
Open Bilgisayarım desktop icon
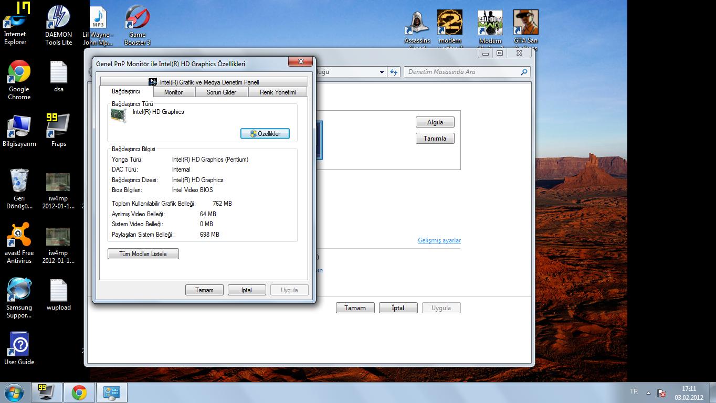tap(19, 130)
